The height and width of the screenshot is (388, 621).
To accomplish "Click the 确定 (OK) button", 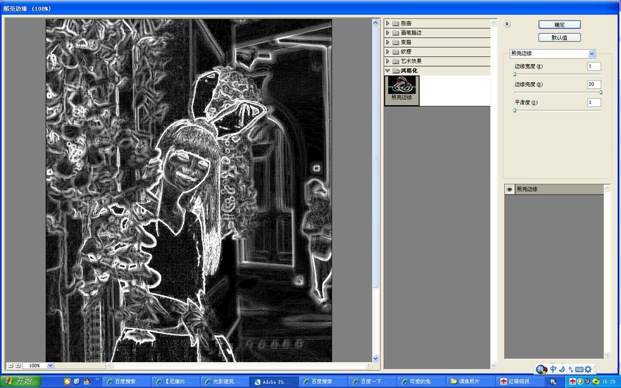I will click(559, 24).
